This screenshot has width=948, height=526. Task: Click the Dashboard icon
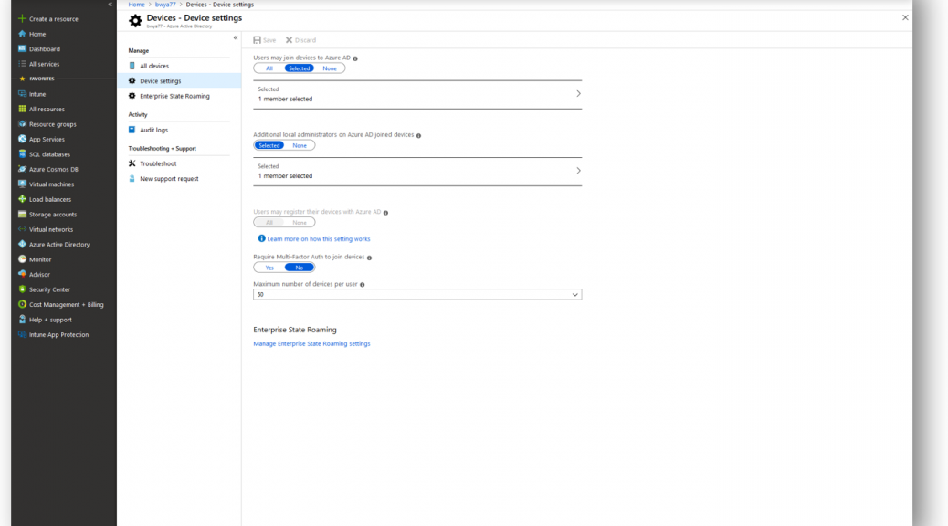22,49
